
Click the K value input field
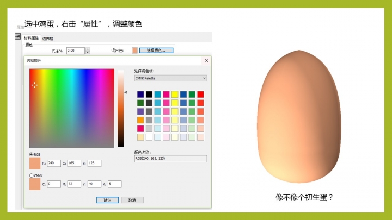[x=114, y=184]
